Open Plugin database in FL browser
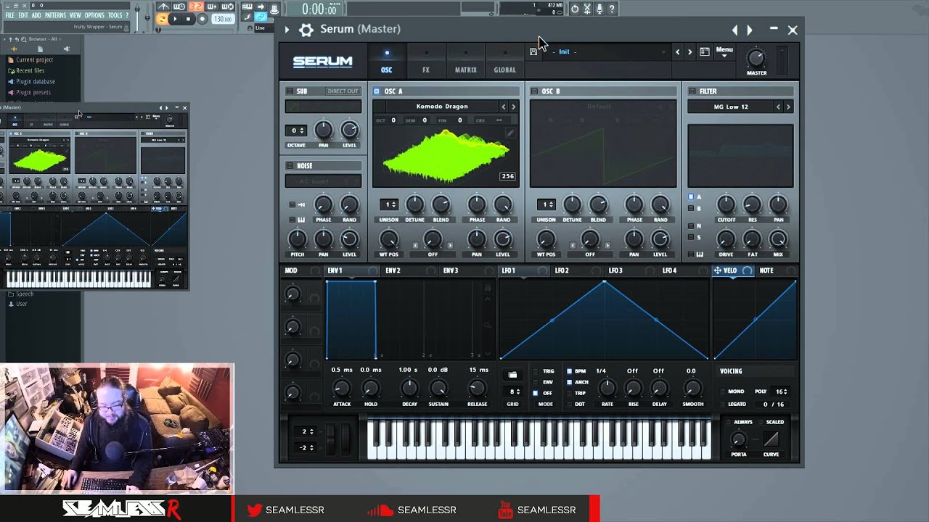Screen dimensions: 929x522 [36, 81]
